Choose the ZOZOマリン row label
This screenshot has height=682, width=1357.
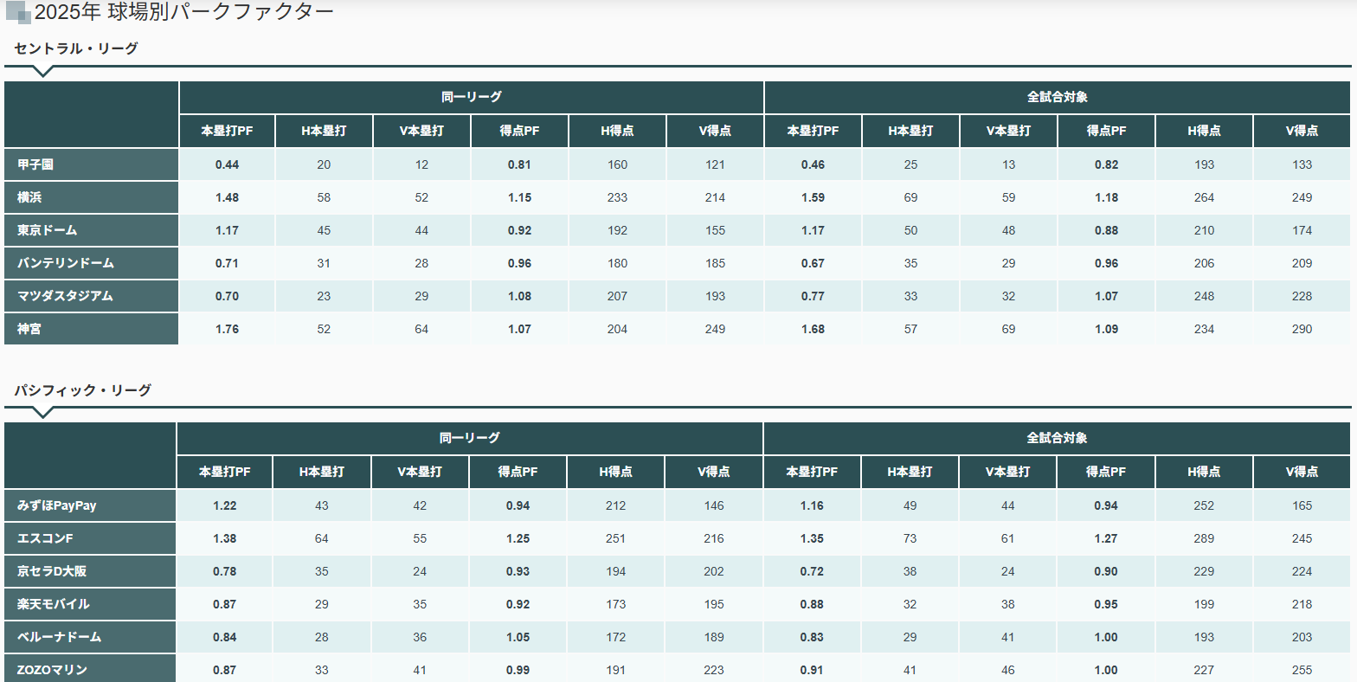pos(52,670)
